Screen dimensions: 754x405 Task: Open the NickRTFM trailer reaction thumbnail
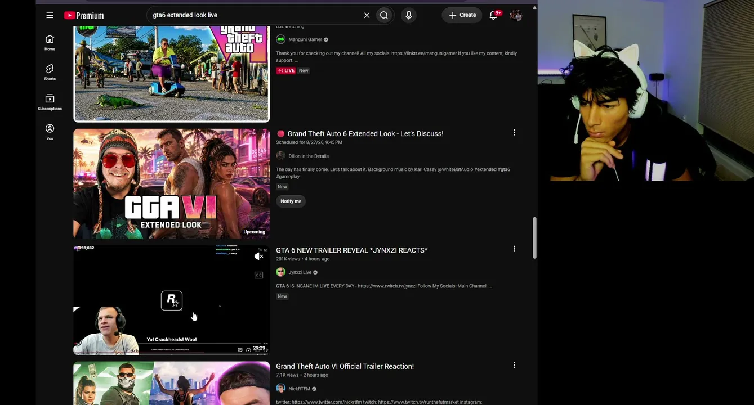(x=171, y=383)
